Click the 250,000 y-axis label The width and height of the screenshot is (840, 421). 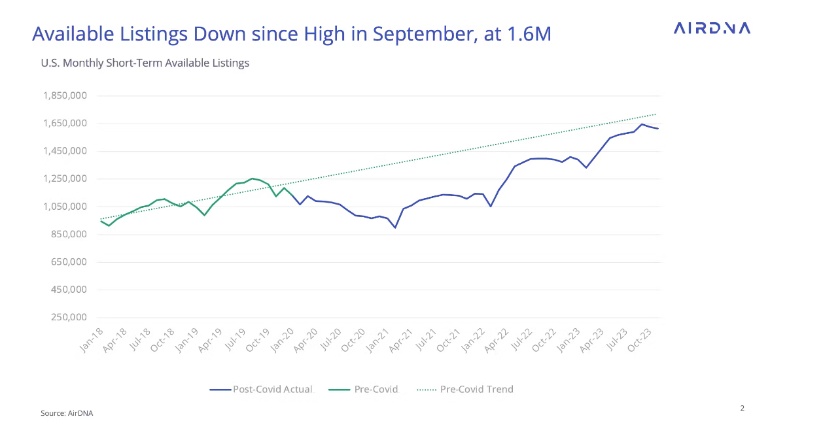[x=69, y=317]
